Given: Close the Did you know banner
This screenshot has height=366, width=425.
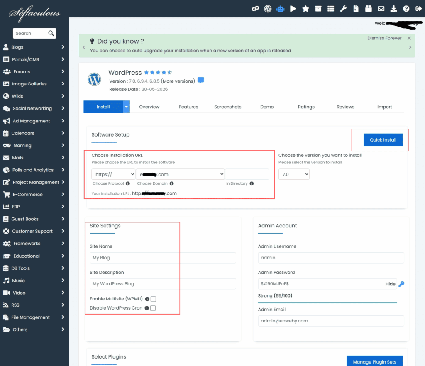Looking at the screenshot, I should pyautogui.click(x=409, y=38).
